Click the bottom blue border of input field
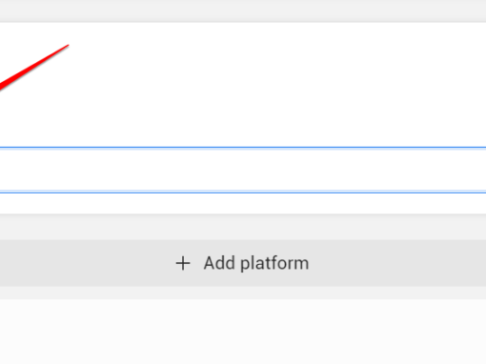486x364 pixels. [x=243, y=192]
